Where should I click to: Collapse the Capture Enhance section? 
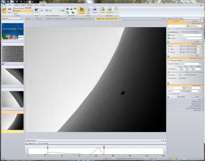202,44
